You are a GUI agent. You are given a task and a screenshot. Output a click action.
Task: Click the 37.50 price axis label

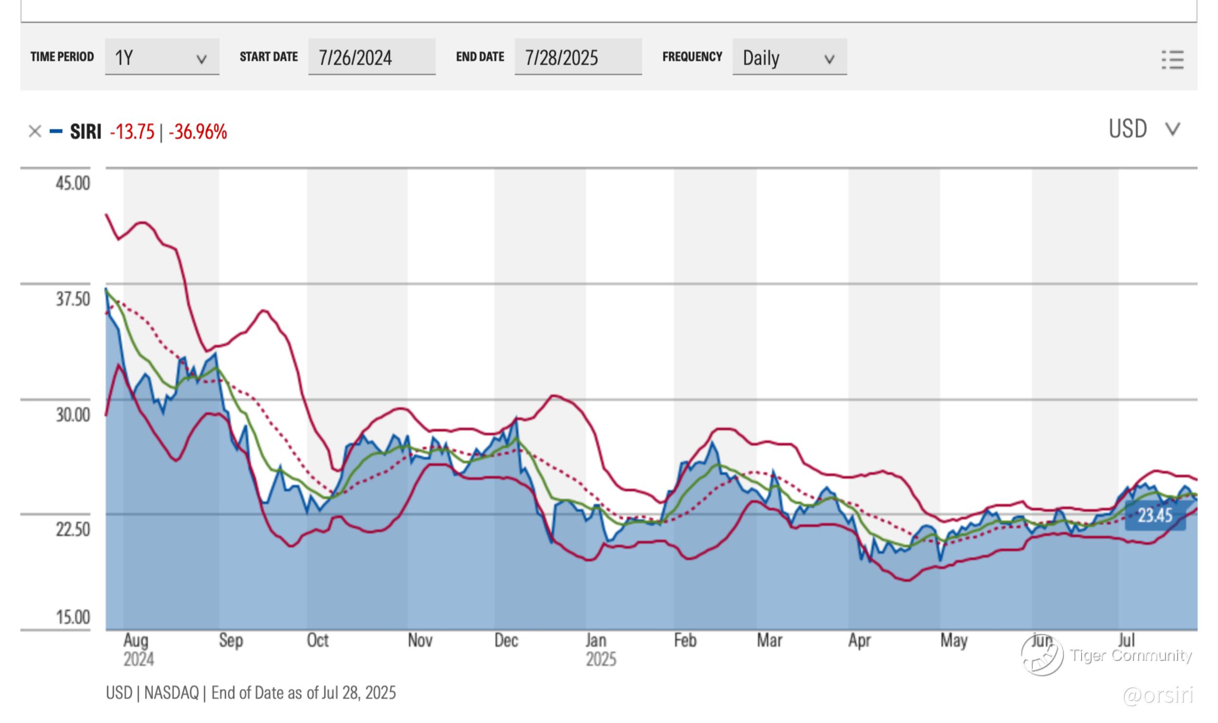[x=73, y=298]
